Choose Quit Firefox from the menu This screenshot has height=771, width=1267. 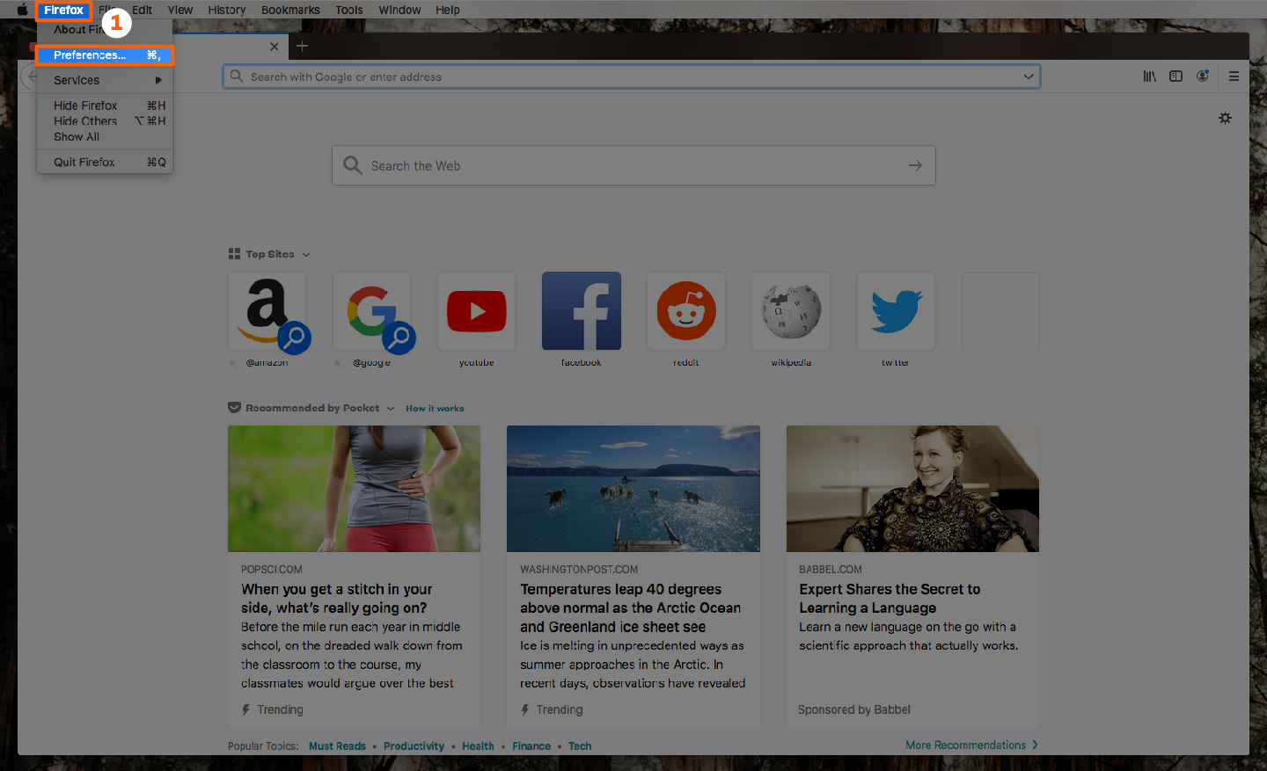(x=105, y=162)
